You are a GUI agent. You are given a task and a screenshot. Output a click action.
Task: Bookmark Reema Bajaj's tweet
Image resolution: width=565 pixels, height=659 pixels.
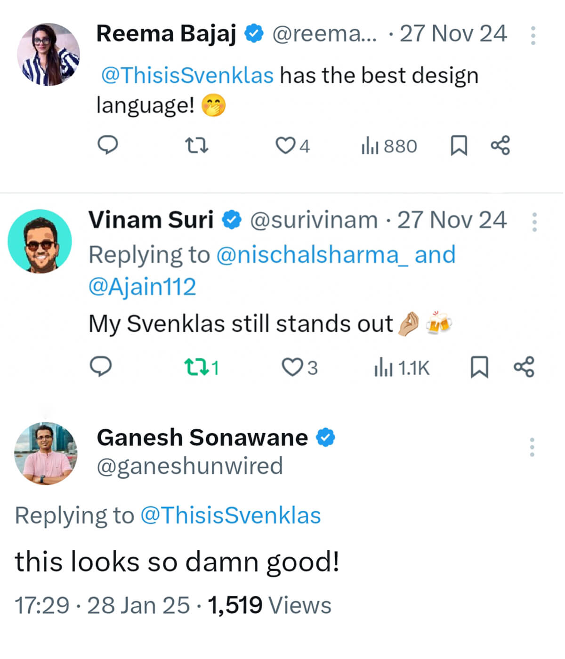pos(459,145)
